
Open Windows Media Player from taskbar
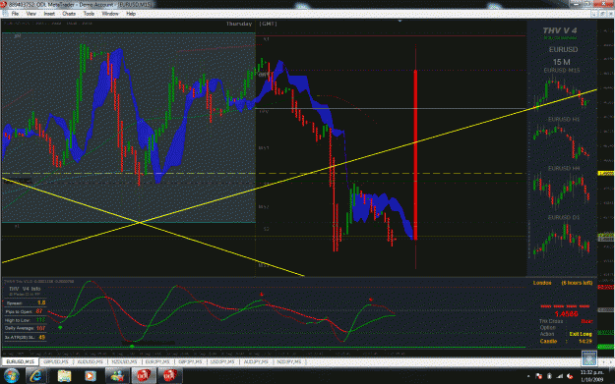coord(91,376)
